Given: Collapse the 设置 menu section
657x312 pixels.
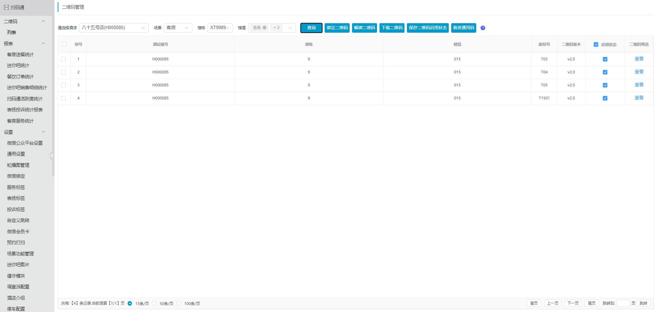Looking at the screenshot, I should [43, 132].
